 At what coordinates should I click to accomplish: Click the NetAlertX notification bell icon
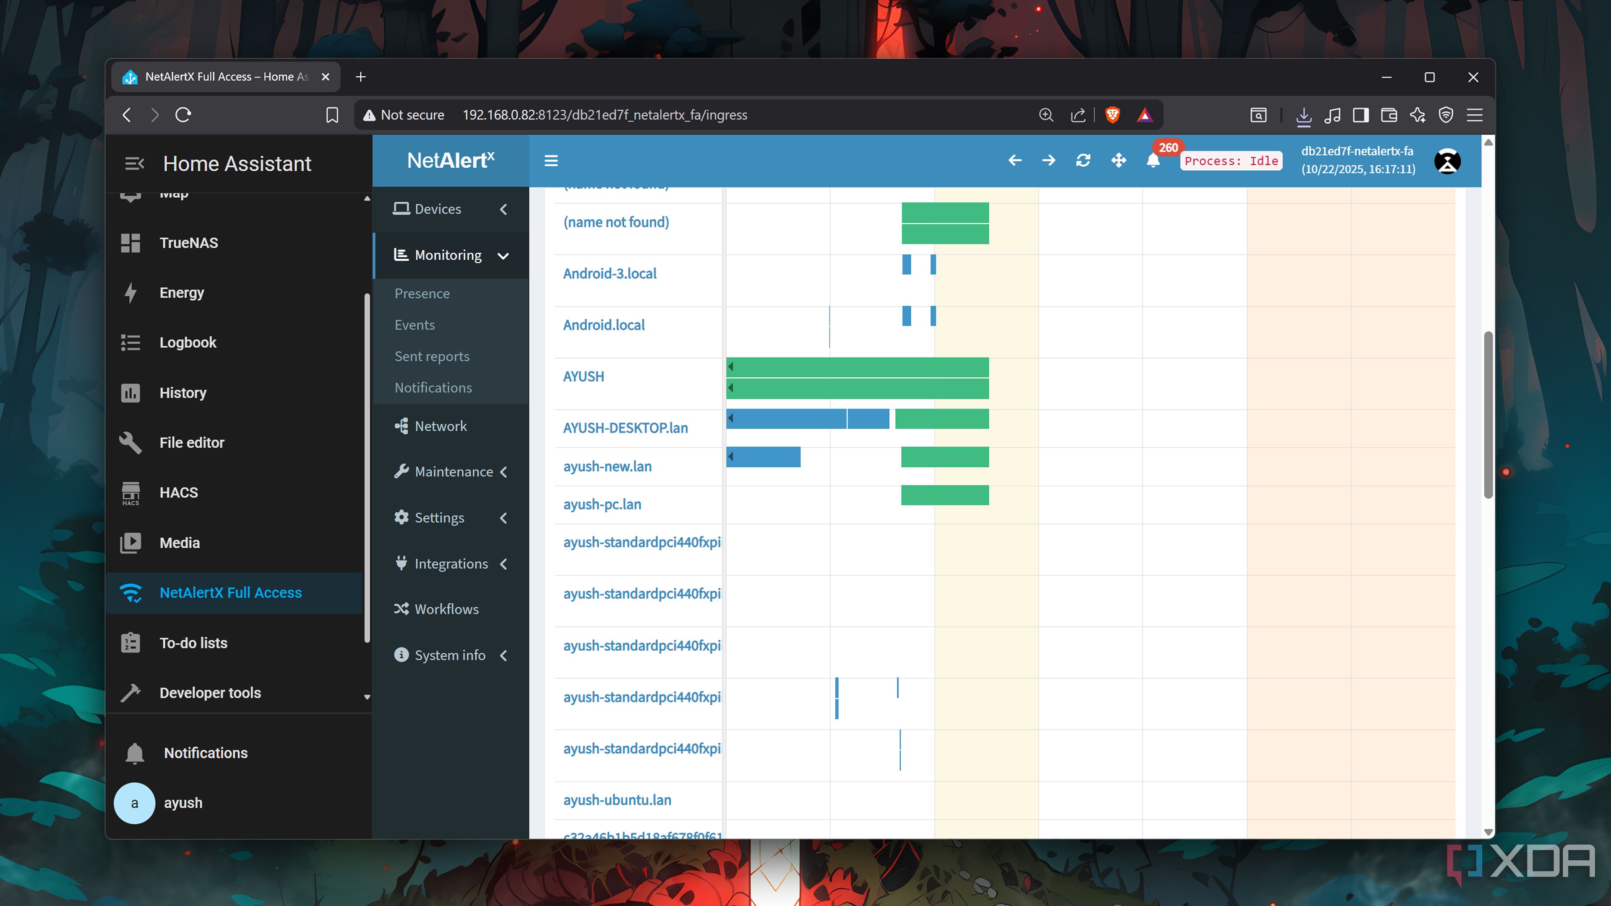1153,161
